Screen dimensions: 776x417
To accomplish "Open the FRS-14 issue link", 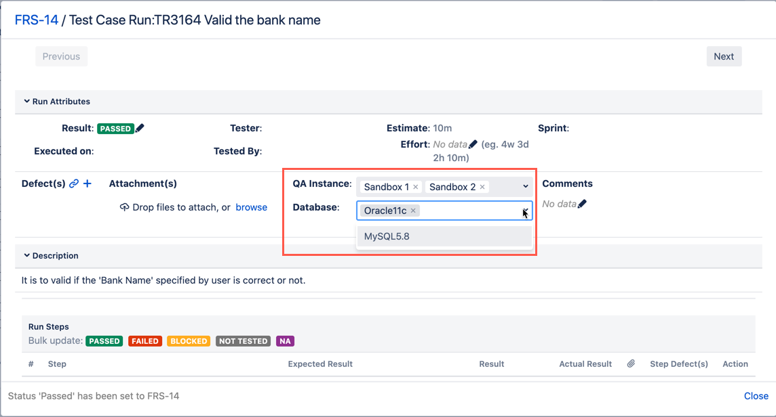I will 37,20.
